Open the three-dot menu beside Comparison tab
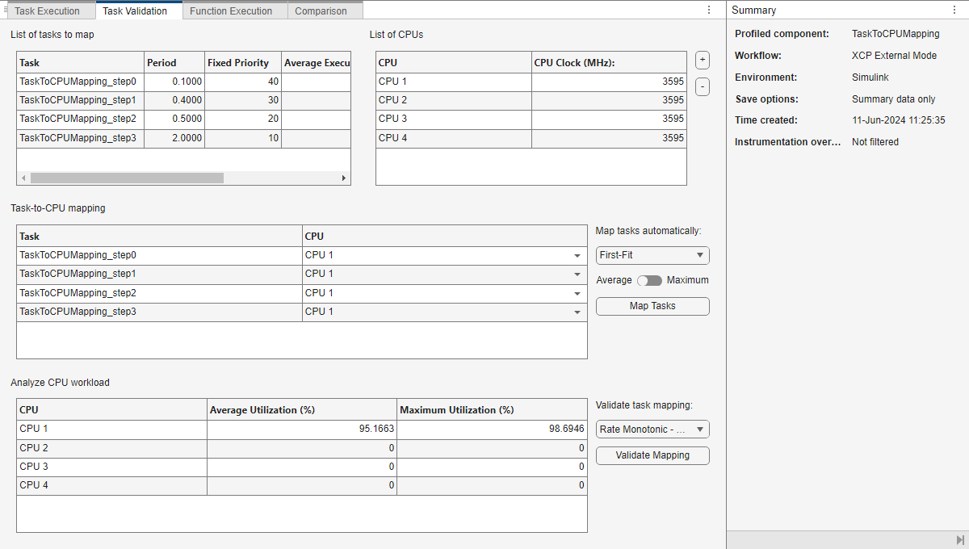This screenshot has width=969, height=549. pos(709,10)
